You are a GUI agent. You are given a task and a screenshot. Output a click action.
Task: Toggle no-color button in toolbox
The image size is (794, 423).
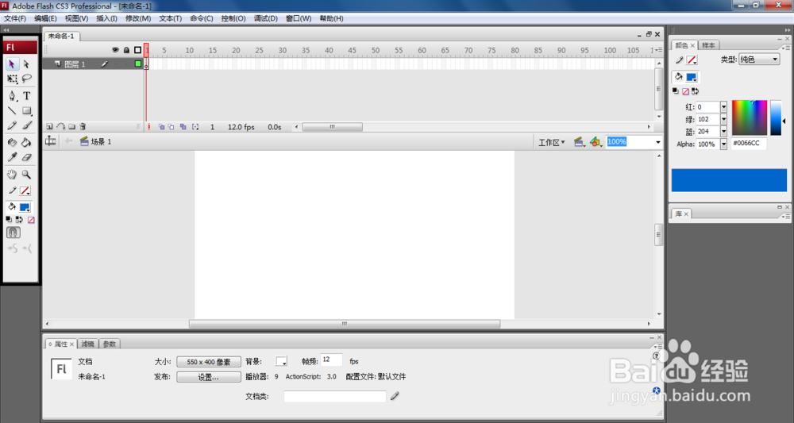tap(32, 220)
